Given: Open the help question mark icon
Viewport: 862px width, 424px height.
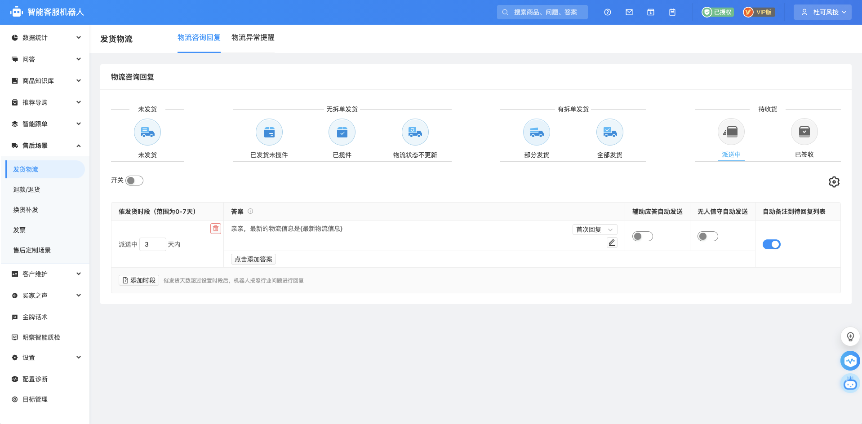Looking at the screenshot, I should click(608, 12).
